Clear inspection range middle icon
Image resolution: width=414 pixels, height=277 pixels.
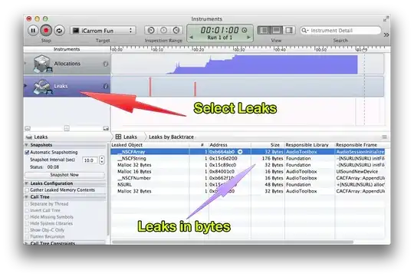click(164, 31)
